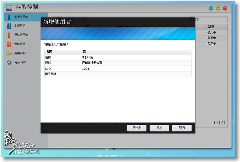Click the App 權限 circular A icon

pyautogui.click(x=9, y=62)
